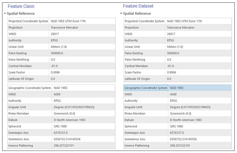Click Feature Dataset Inverse Flattening value 298.257222101
The width and height of the screenshot is (237, 153).
pyautogui.click(x=180, y=146)
